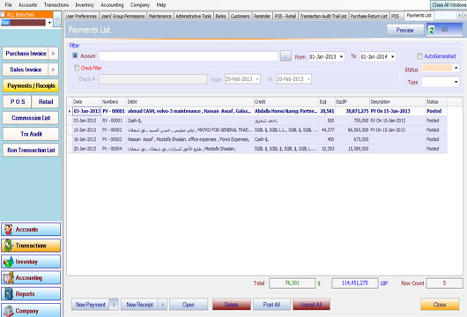
Task: Toggle the ALL Branches checkbox
Action: click(x=3, y=14)
